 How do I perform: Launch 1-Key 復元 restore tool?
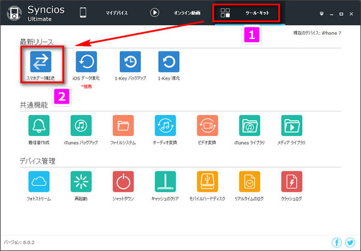(169, 62)
